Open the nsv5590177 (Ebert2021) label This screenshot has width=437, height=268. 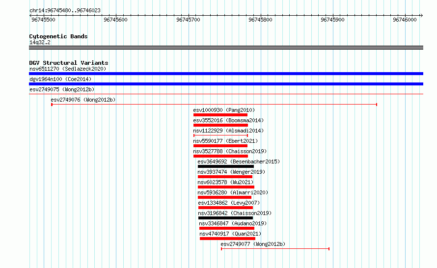pos(225,141)
